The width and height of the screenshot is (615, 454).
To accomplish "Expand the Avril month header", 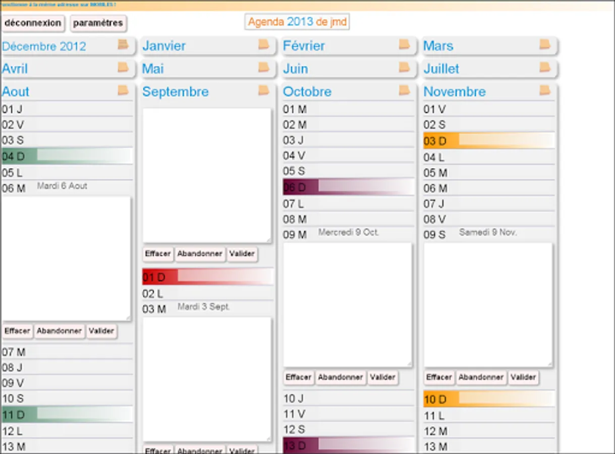I will pyautogui.click(x=15, y=69).
